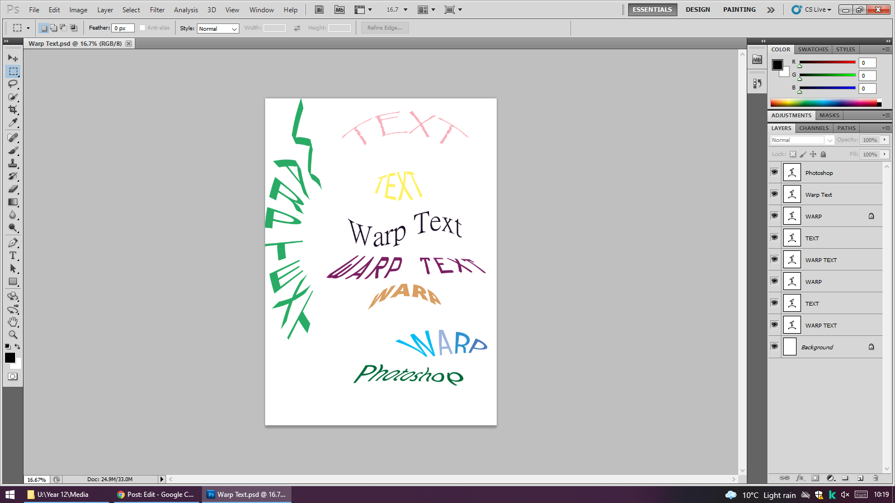Select the Rectangular Marquee tool
The image size is (895, 503).
tap(13, 71)
